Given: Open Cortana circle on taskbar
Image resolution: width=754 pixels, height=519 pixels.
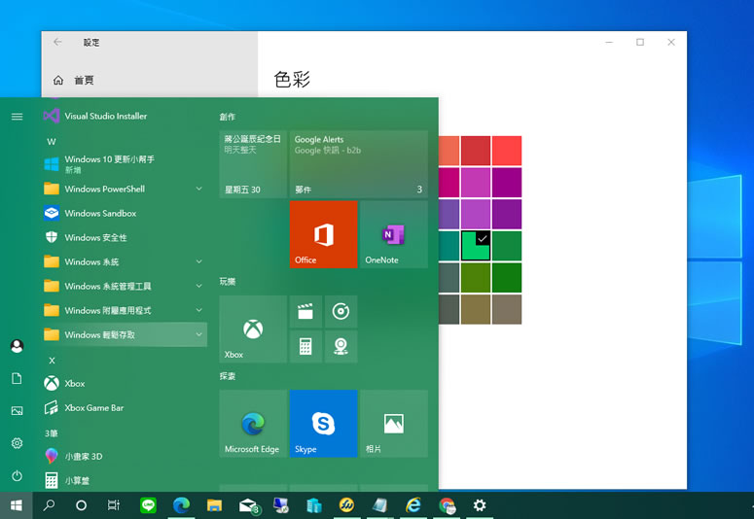Looking at the screenshot, I should (82, 505).
